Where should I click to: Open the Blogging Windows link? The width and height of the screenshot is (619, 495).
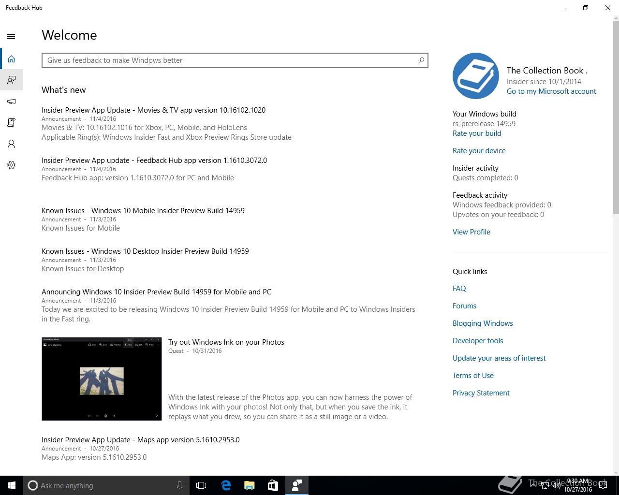(x=483, y=323)
